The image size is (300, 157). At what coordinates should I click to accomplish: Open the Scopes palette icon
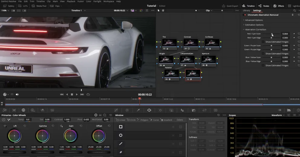[x=289, y=110]
